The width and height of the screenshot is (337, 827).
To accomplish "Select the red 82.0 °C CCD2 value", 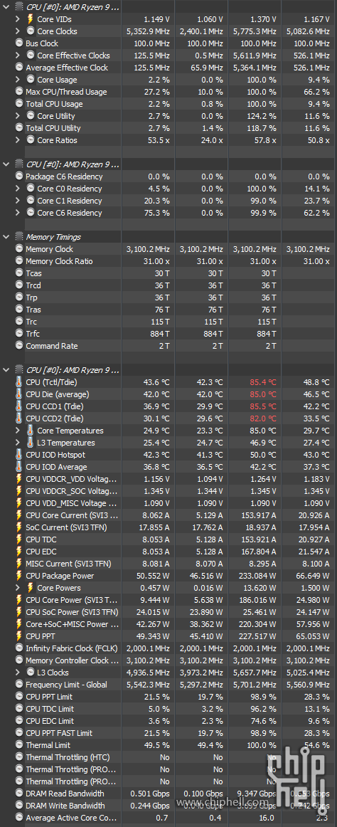I will pyautogui.click(x=262, y=418).
